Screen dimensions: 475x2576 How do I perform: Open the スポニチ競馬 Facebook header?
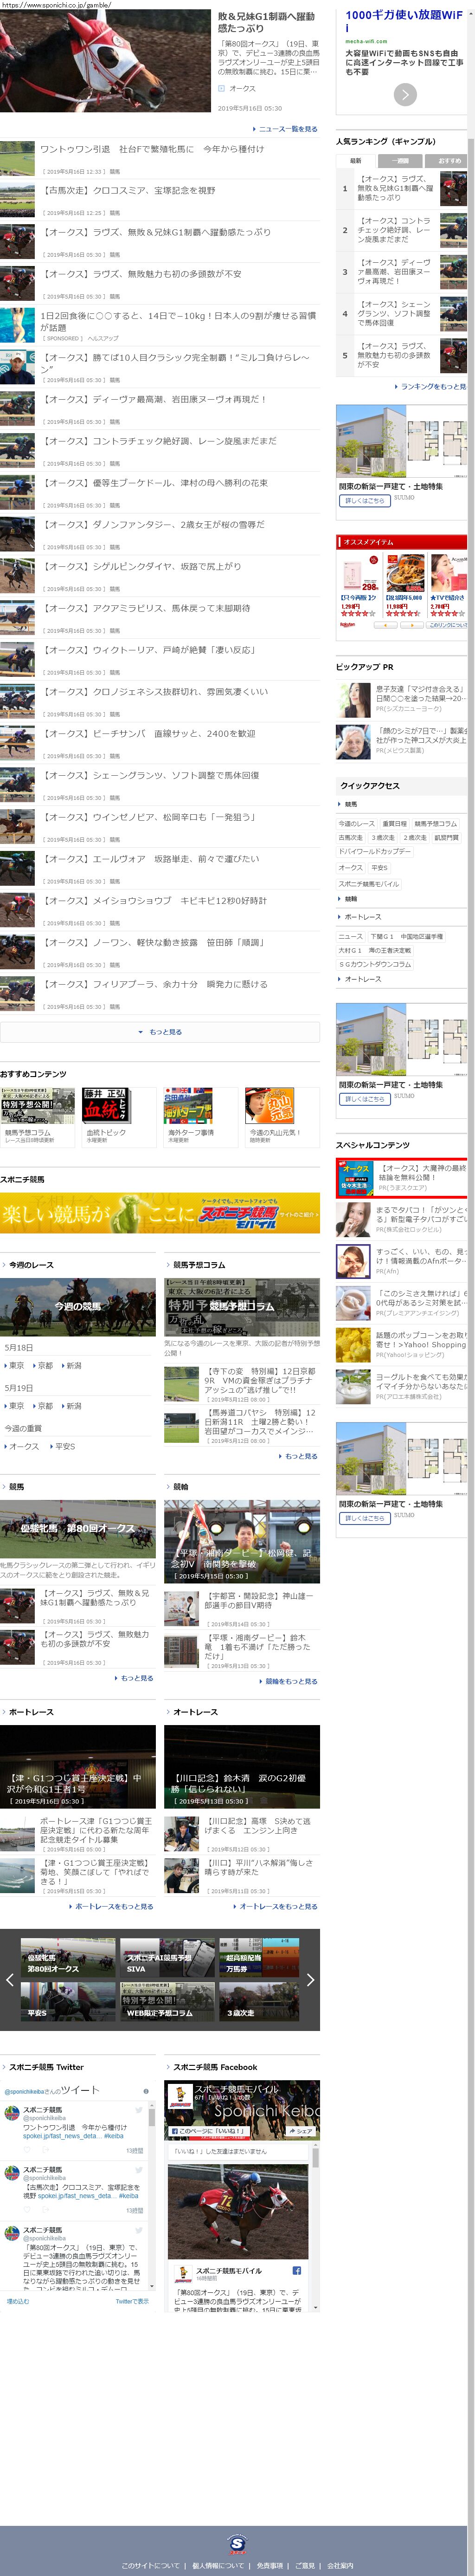pyautogui.click(x=215, y=2067)
